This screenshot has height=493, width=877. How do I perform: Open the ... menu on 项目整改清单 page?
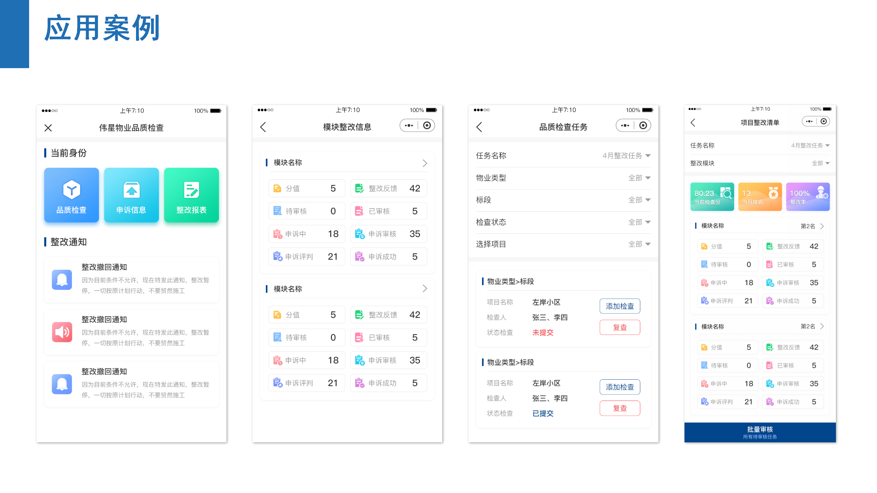[x=809, y=121]
